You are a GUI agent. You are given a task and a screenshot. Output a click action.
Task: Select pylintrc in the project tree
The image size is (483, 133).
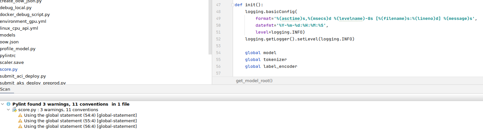[x=8, y=55]
